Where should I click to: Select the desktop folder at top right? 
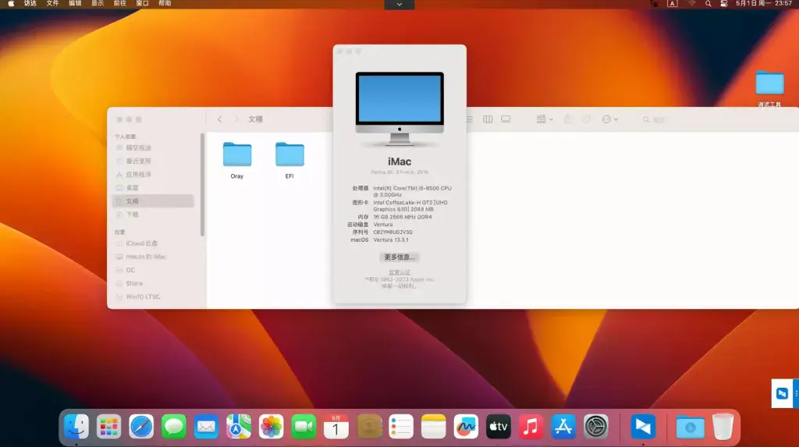(769, 88)
